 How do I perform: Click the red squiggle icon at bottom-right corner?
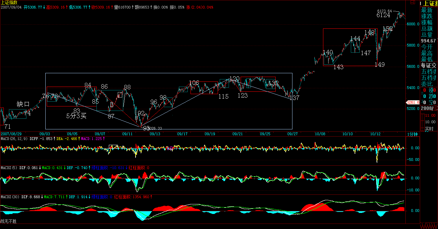429,226
